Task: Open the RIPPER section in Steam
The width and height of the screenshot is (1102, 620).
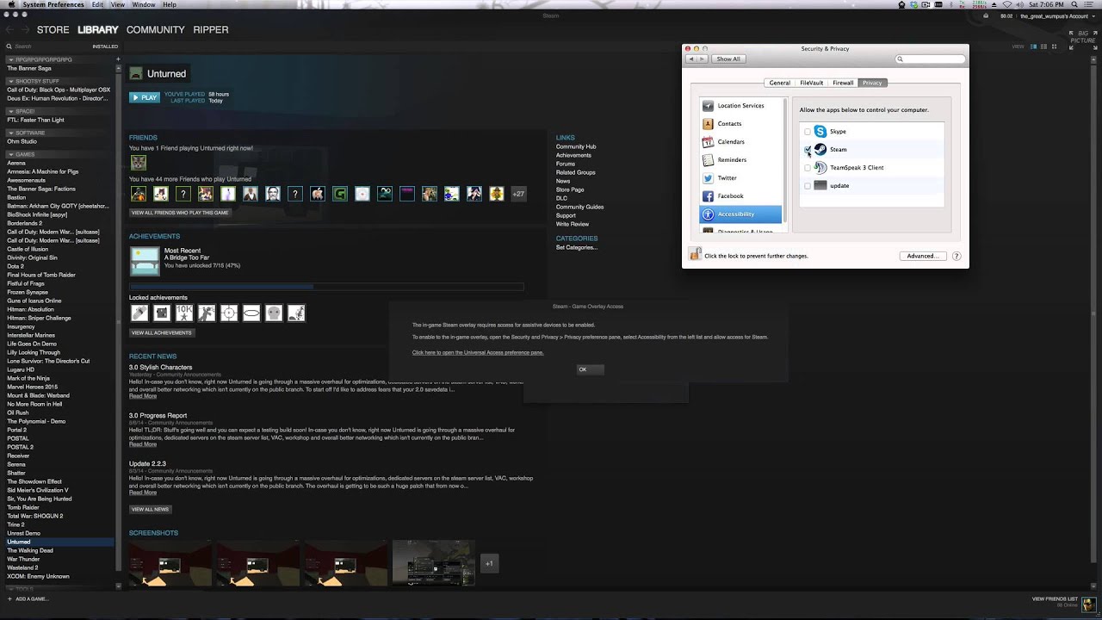Action: tap(211, 29)
